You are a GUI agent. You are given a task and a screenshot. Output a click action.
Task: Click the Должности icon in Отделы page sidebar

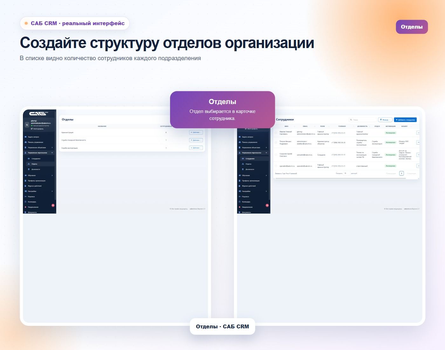[x=29, y=169]
